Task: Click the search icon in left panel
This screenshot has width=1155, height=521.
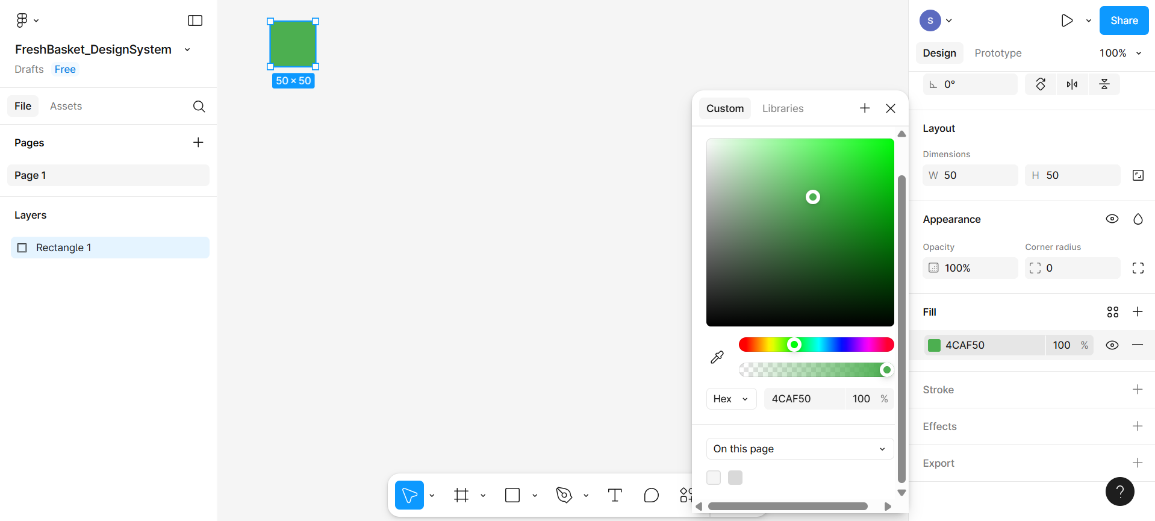Action: click(199, 107)
